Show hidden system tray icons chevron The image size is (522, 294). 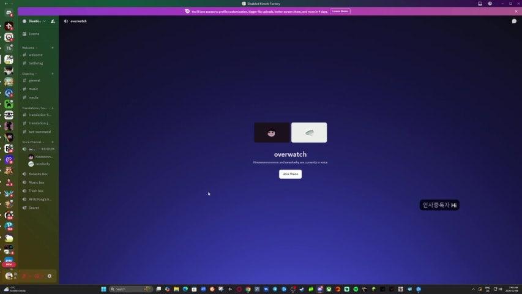pyautogui.click(x=474, y=289)
